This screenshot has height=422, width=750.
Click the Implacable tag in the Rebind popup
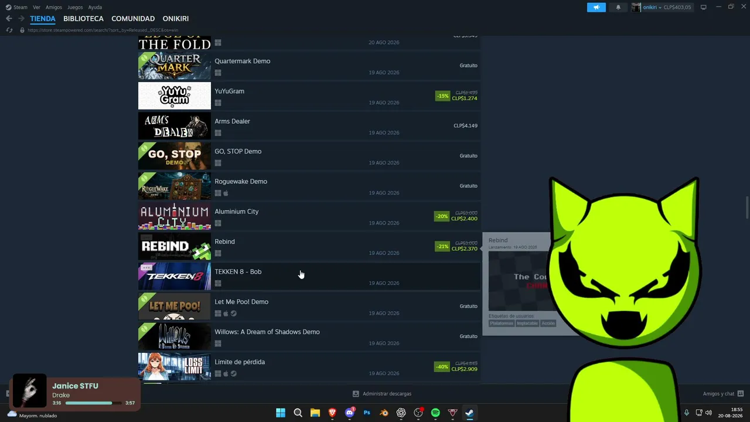(x=527, y=324)
